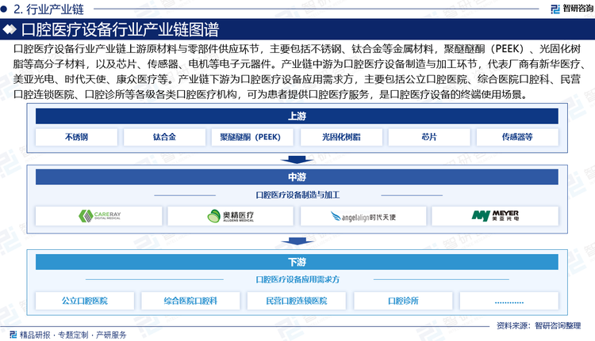
Task: Click the CARERAY company logo
Action: click(99, 216)
